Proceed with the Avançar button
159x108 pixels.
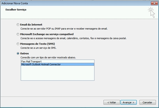[x=129, y=102]
